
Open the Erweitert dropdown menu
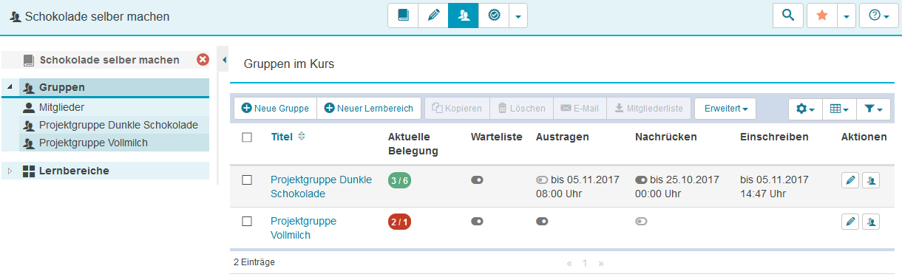pos(725,109)
